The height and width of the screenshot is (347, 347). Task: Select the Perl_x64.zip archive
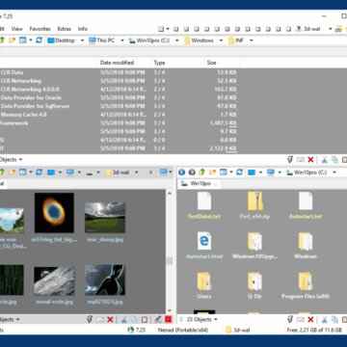[255, 205]
